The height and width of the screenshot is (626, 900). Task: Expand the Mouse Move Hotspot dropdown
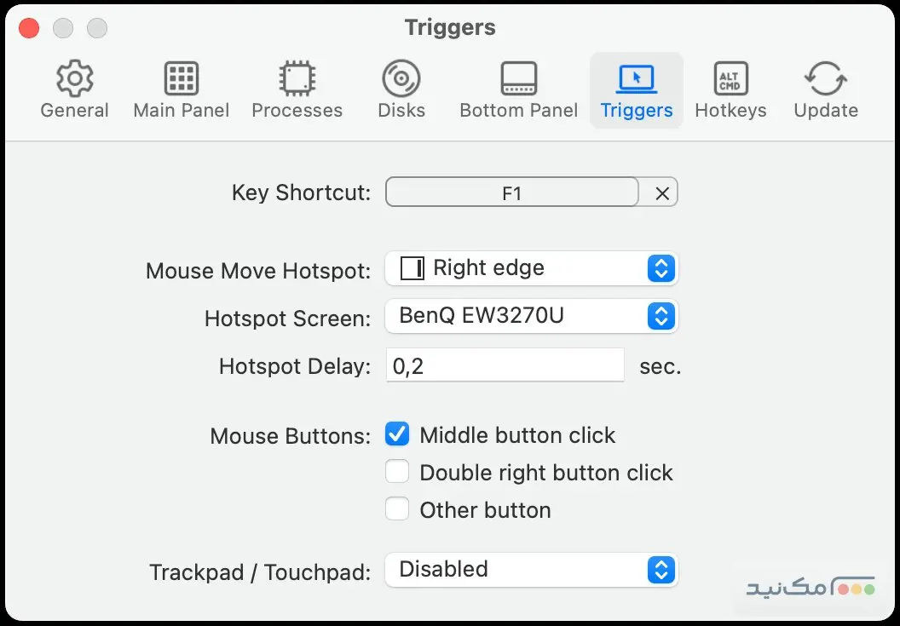tap(531, 268)
